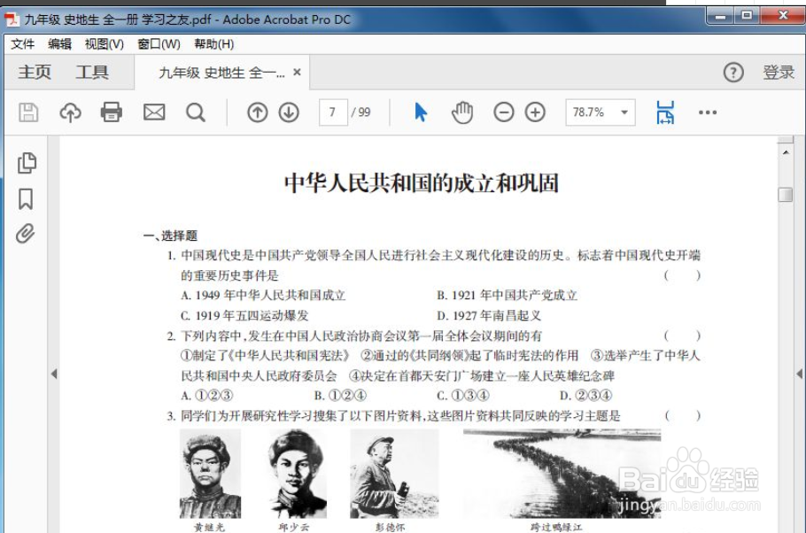Email the PDF as attachment
Image resolution: width=806 pixels, height=533 pixels.
(x=153, y=112)
